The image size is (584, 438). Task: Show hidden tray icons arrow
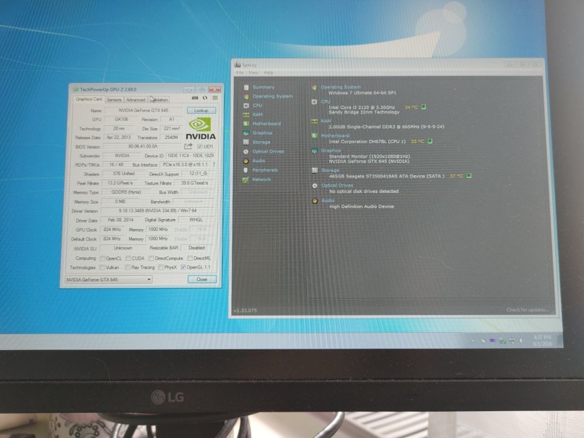(x=473, y=341)
